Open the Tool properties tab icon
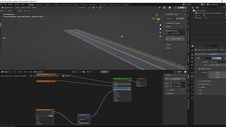Image resolution: width=226 pixels, height=127 pixels. pos(192,50)
